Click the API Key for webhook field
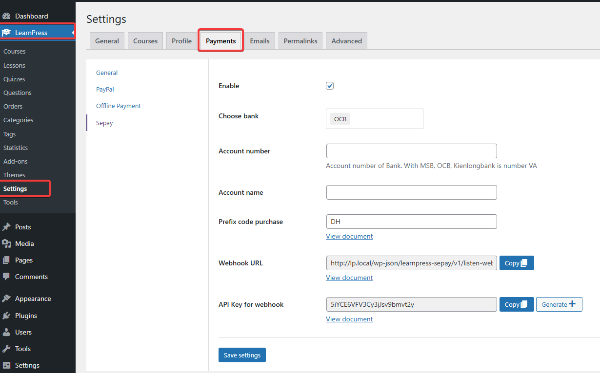This screenshot has height=373, width=600. [x=411, y=304]
